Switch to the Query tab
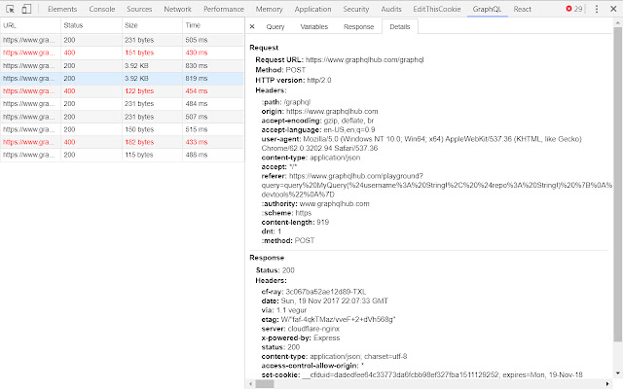The image size is (623, 389). [275, 27]
